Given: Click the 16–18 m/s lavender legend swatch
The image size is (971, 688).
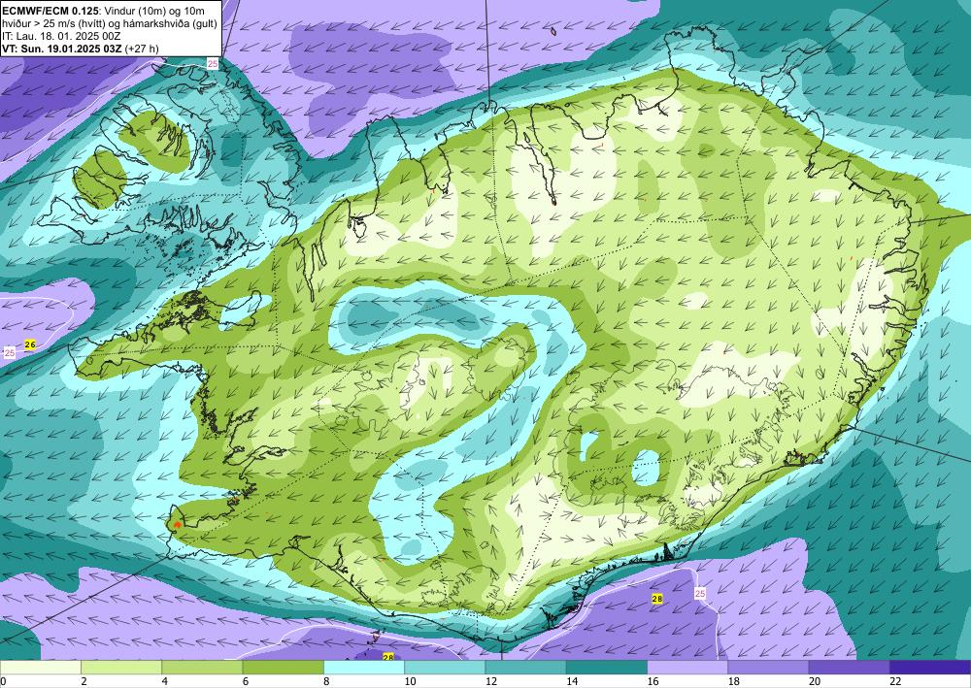Looking at the screenshot, I should point(687,668).
